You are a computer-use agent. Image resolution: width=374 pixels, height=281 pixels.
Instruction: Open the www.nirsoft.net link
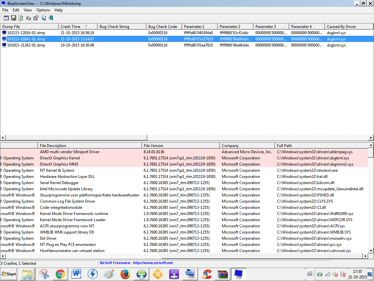[153, 263]
